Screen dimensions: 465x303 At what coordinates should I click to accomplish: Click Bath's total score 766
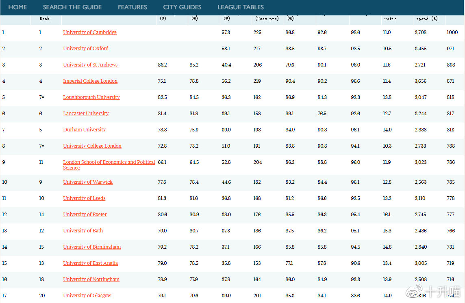[x=451, y=231]
